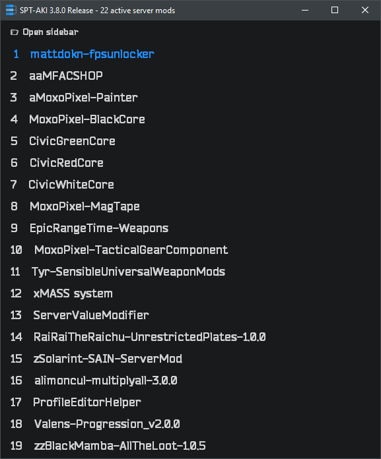
Task: Select MoxoPixel-TacticalGearComponent entry
Action: pos(131,250)
